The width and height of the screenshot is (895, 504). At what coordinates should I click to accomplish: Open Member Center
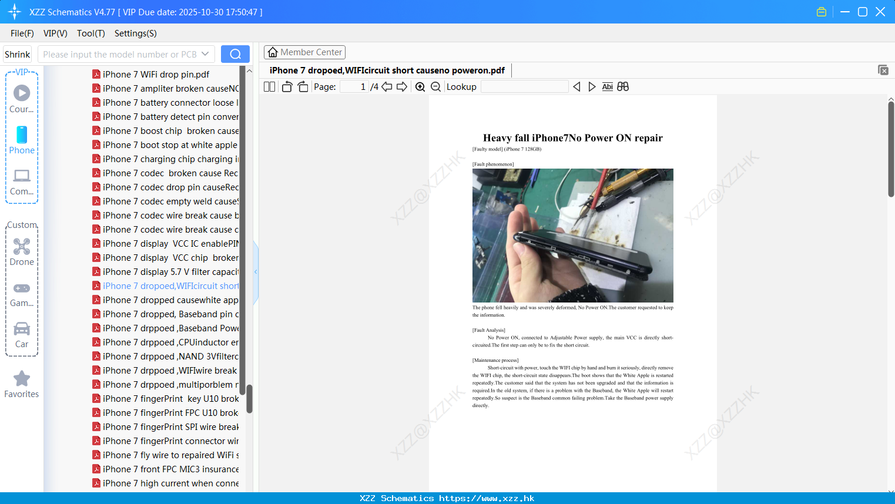tap(304, 52)
